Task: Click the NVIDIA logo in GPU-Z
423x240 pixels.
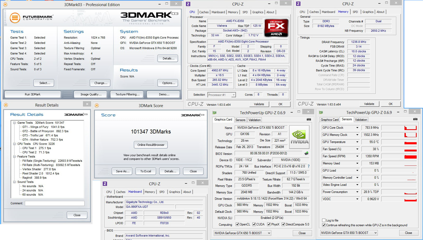Action: coord(300,137)
